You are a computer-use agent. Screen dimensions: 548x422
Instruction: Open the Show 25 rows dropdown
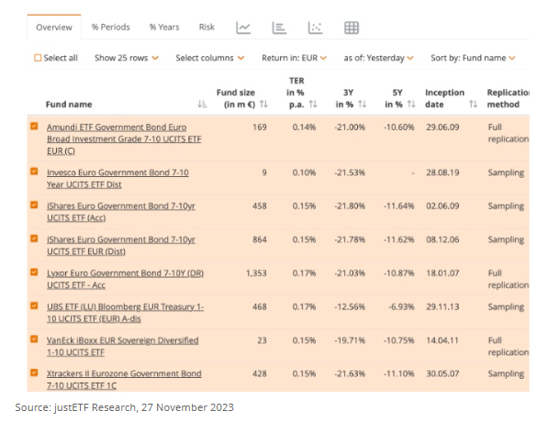pyautogui.click(x=127, y=58)
